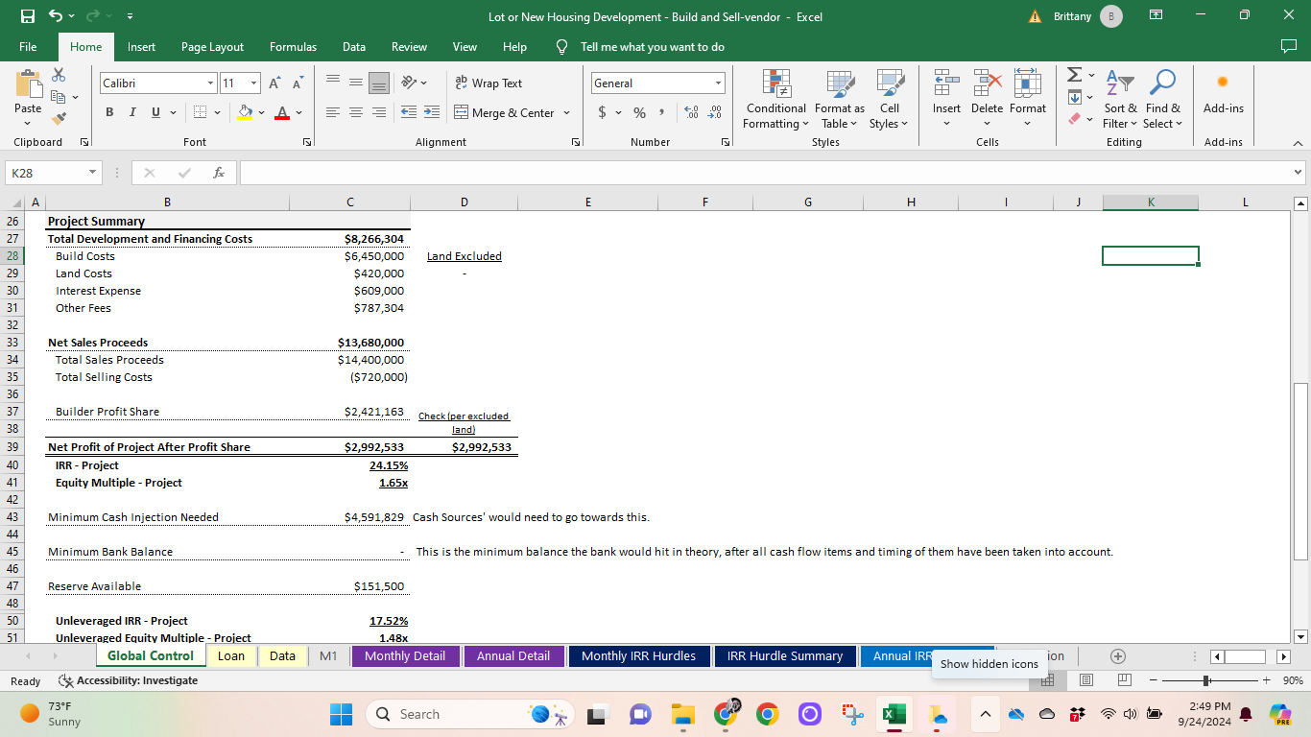This screenshot has height=737, width=1311.
Task: Toggle Align Left
Action: [x=332, y=112]
